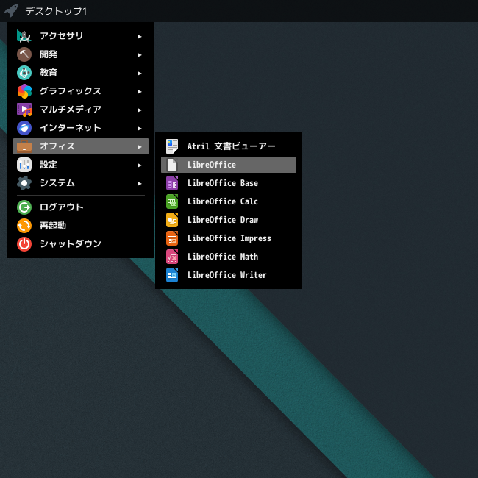Launch LibreOffice Impress
This screenshot has height=478, width=478.
pos(229,238)
